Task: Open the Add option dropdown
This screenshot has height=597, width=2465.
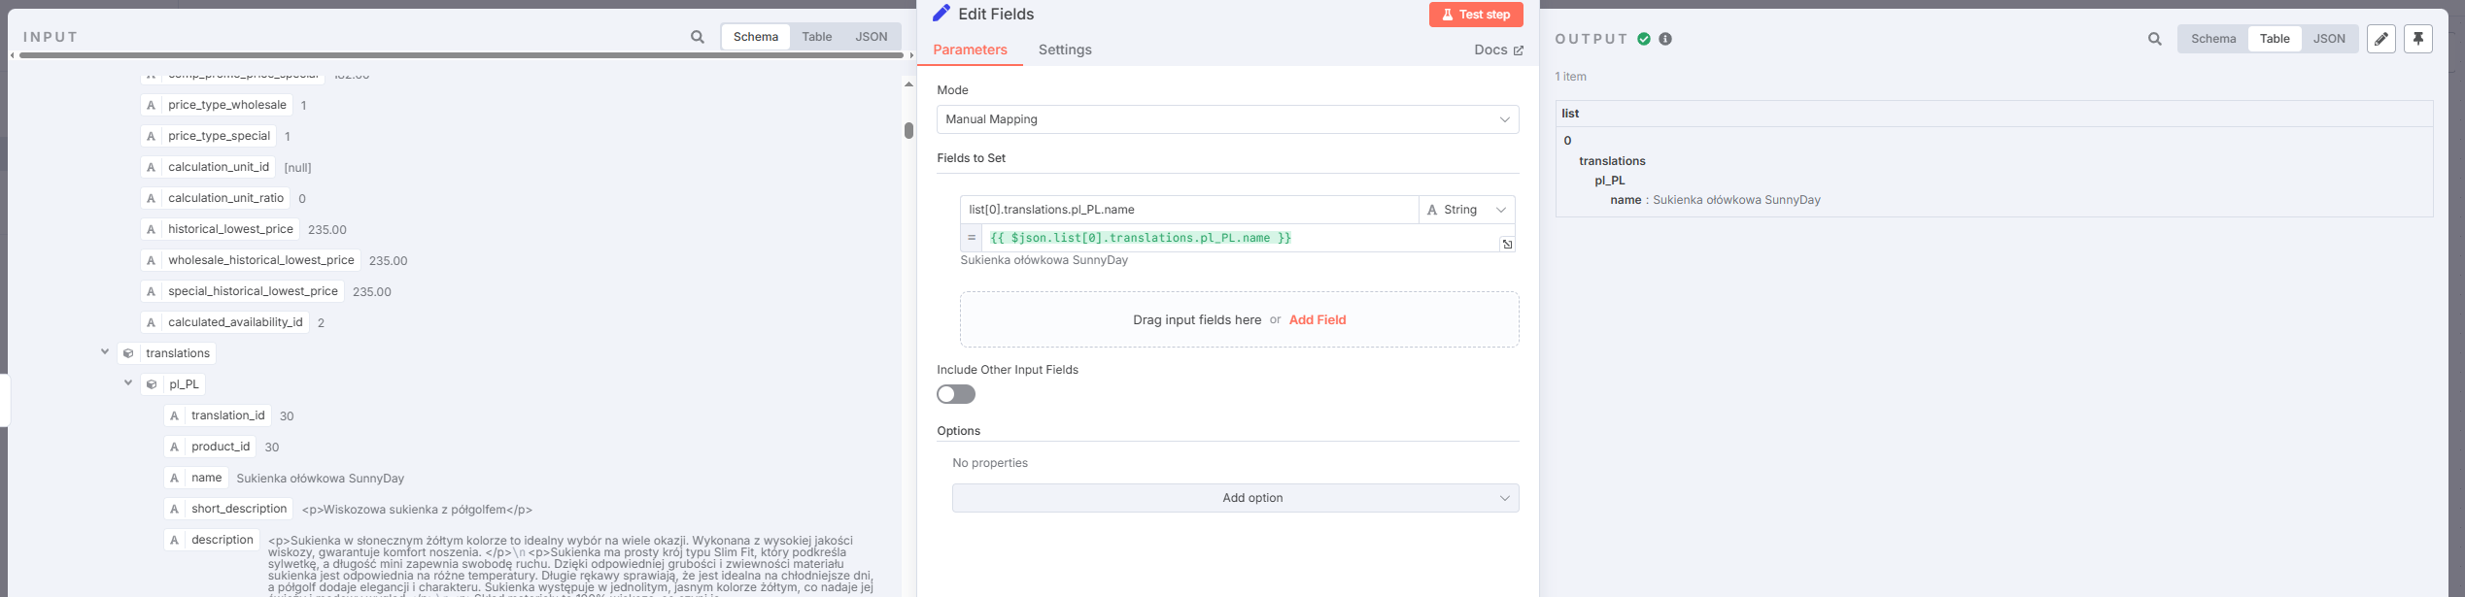Action: click(1235, 498)
